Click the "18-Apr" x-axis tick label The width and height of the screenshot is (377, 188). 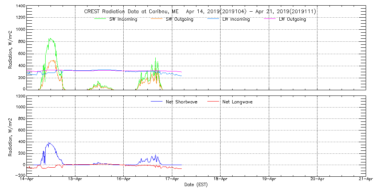tap(221, 179)
